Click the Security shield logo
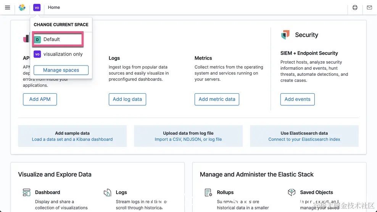Image resolution: width=377 pixels, height=212 pixels. [285, 35]
